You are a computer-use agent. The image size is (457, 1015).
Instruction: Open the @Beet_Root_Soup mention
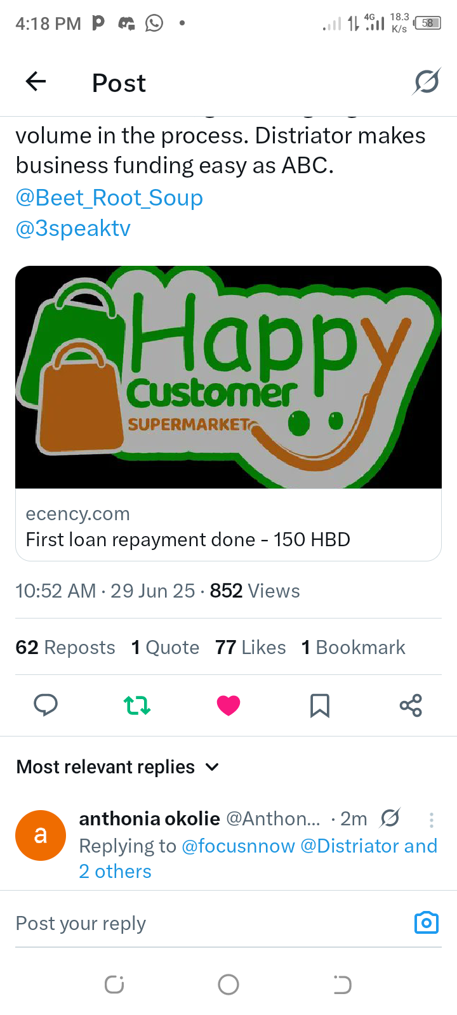point(109,198)
